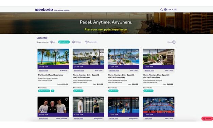Open the EUR currency dropdown

pos(170,10)
